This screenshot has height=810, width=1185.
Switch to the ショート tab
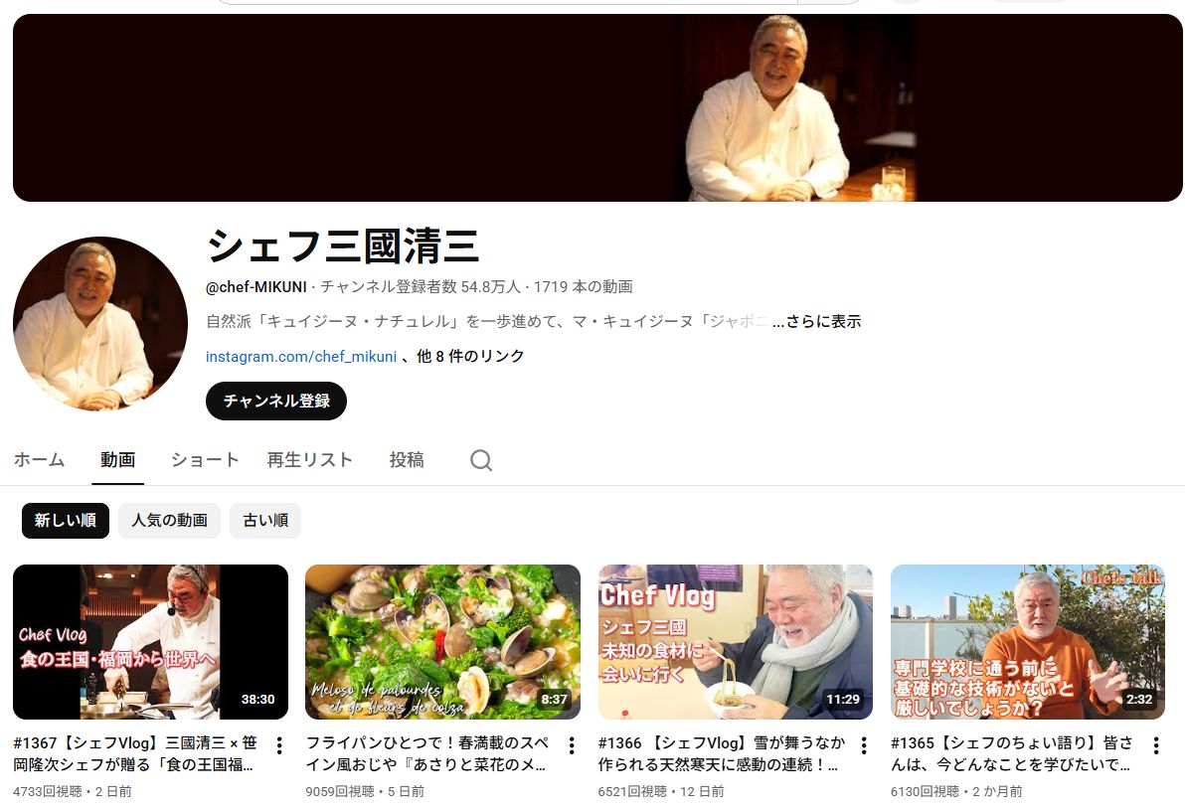point(205,460)
